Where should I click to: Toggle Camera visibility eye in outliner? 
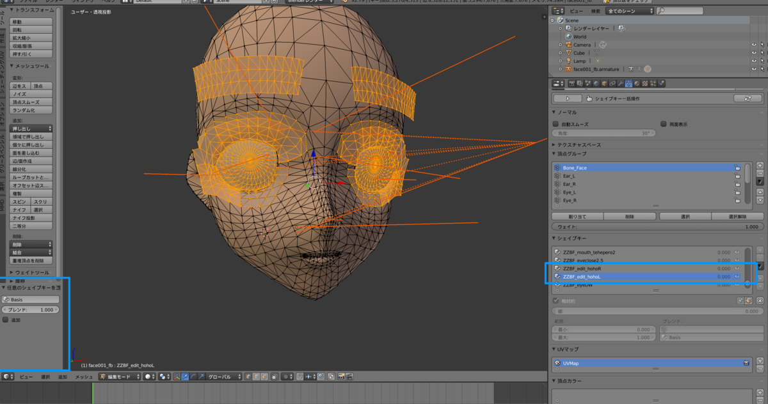click(x=753, y=45)
